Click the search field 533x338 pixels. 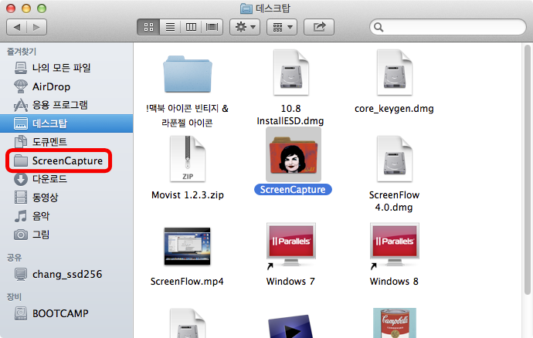pyautogui.click(x=448, y=27)
